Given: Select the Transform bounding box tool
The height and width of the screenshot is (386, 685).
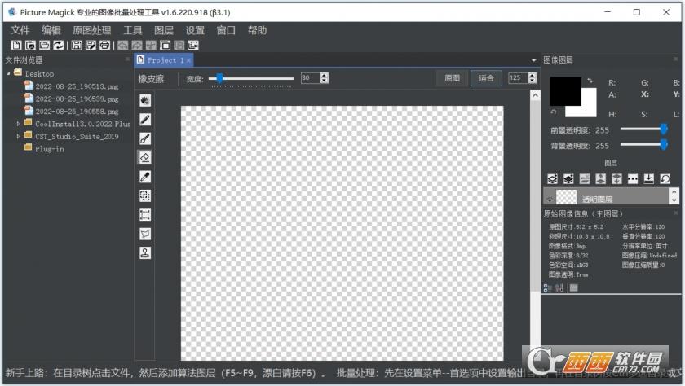Looking at the screenshot, I should (145, 215).
